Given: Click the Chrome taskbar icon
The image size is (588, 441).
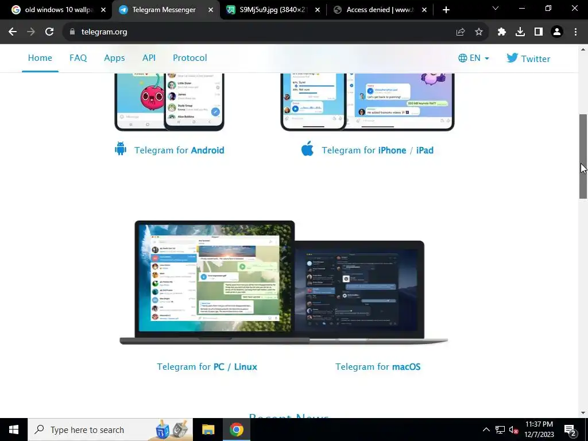Looking at the screenshot, I should click(x=236, y=430).
